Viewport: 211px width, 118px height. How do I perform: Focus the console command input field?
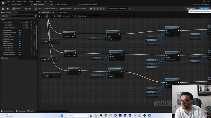coord(52,111)
